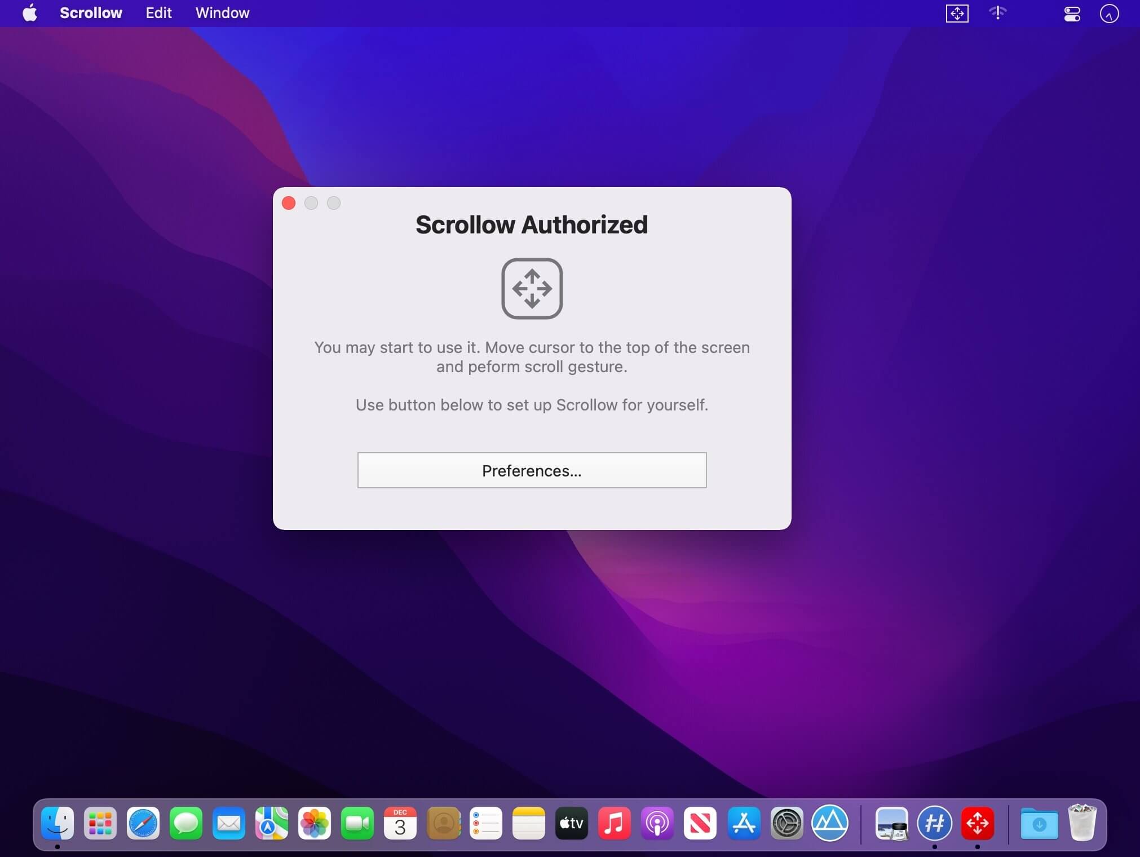The image size is (1140, 857).
Task: Click the Scrollow arrows status icon in menu bar
Action: [957, 13]
